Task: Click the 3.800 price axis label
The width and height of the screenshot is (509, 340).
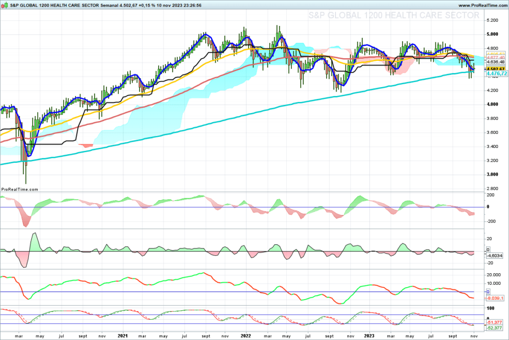Action: [493, 118]
